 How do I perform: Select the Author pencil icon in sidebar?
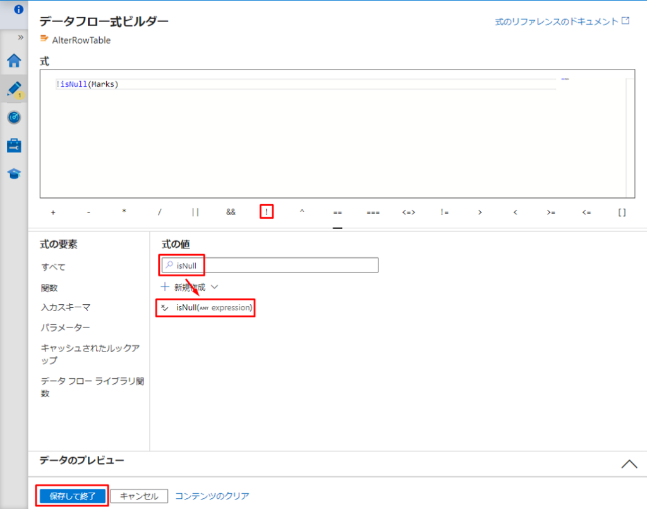tap(14, 90)
